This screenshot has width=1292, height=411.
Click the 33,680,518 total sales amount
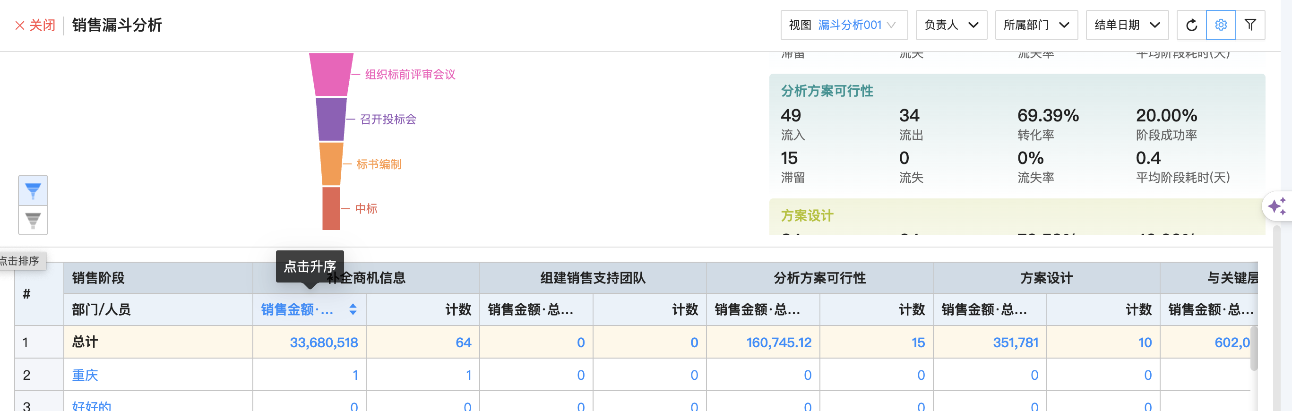pos(324,342)
